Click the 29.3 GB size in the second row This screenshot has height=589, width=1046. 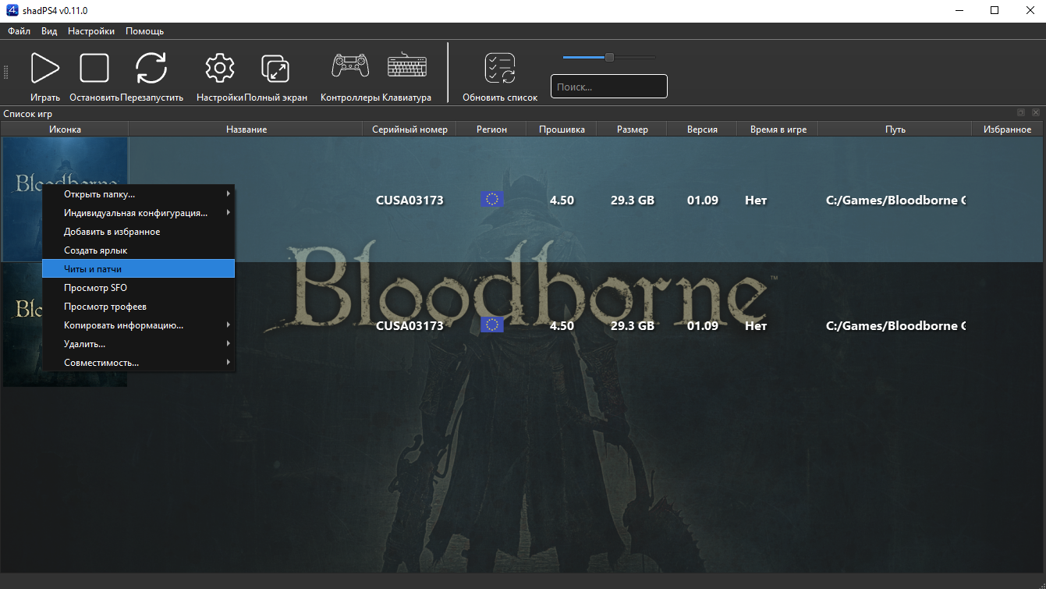(633, 325)
